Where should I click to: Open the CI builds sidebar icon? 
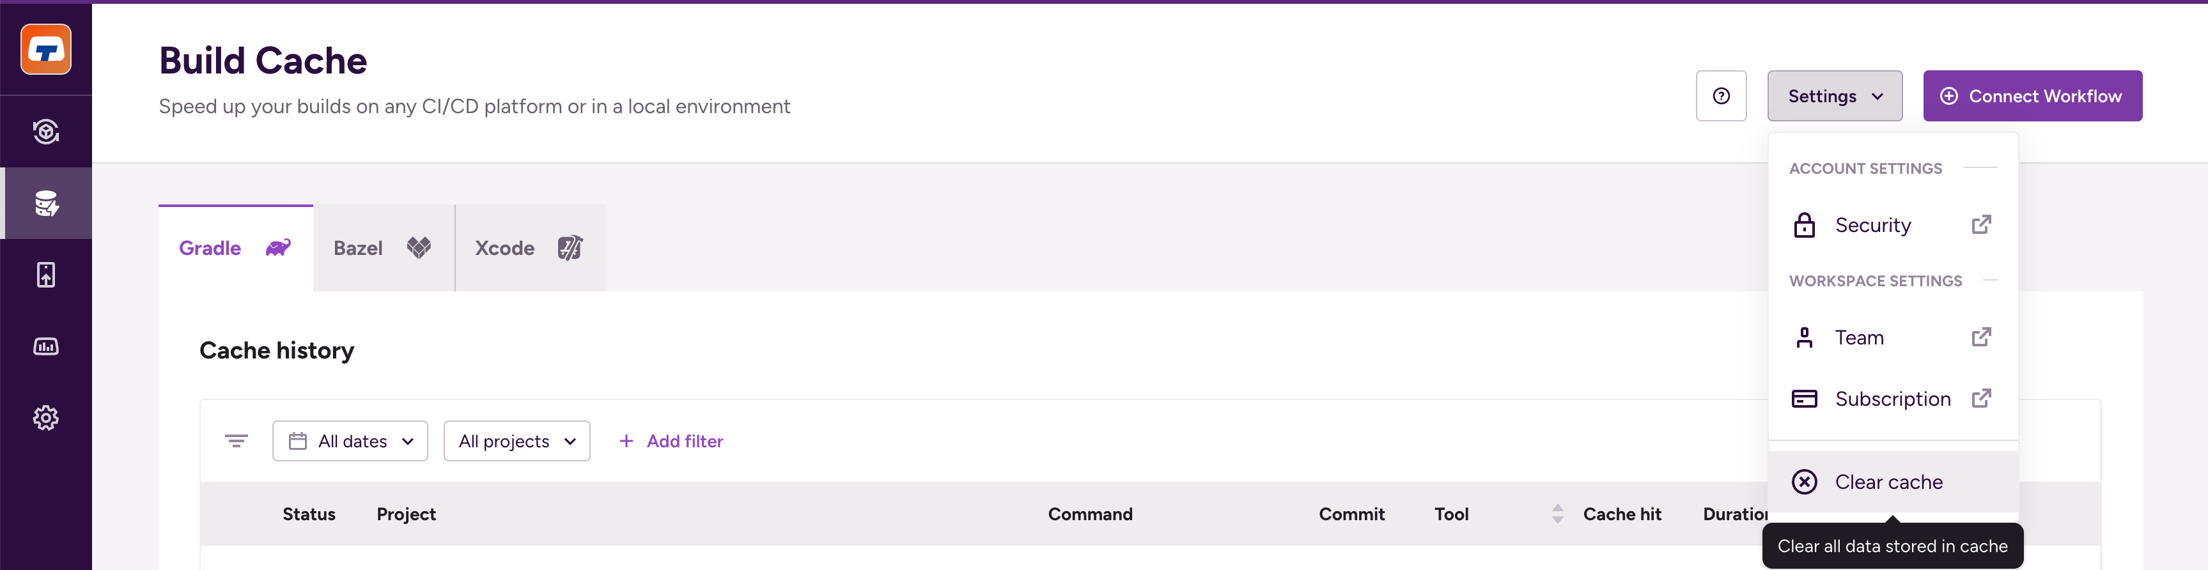click(46, 132)
